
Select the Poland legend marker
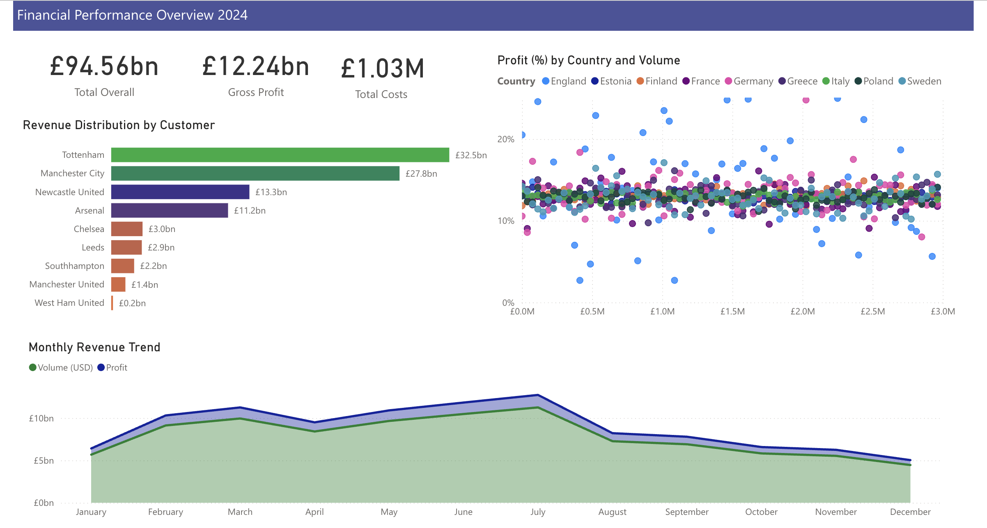tap(858, 81)
